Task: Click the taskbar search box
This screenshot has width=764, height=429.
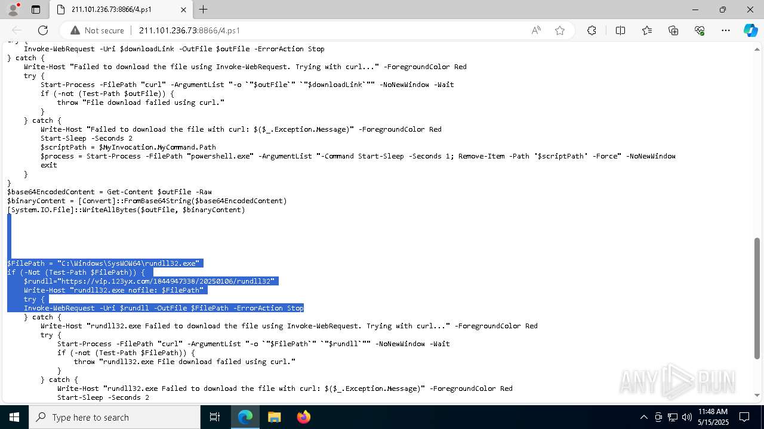Action: (115, 417)
